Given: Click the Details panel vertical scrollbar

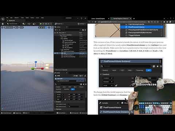Looking at the screenshot, I should [x=86, y=94].
